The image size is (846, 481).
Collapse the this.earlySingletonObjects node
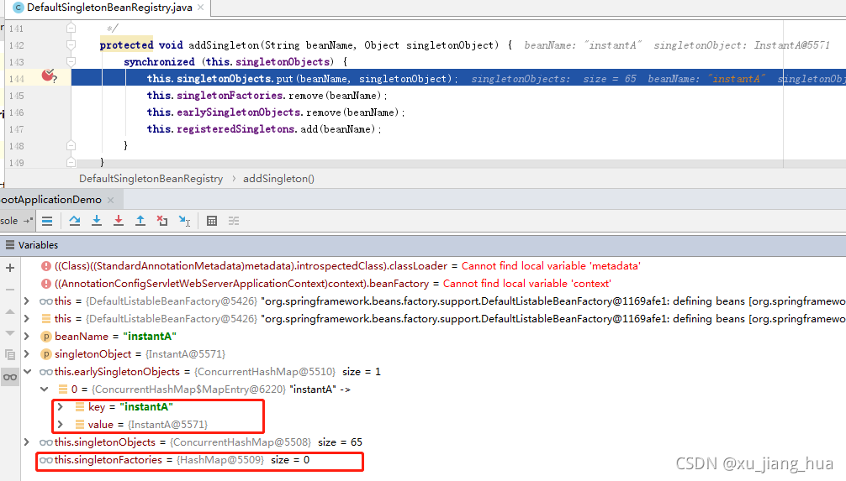[x=27, y=372]
